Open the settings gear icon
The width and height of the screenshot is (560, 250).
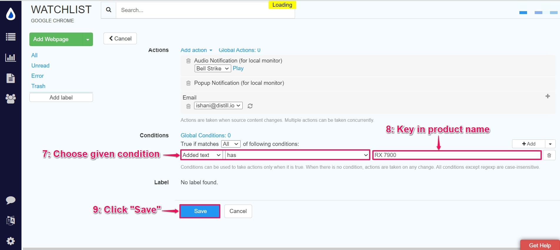click(x=11, y=241)
